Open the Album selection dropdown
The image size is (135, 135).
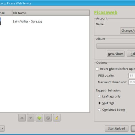click(116, 46)
